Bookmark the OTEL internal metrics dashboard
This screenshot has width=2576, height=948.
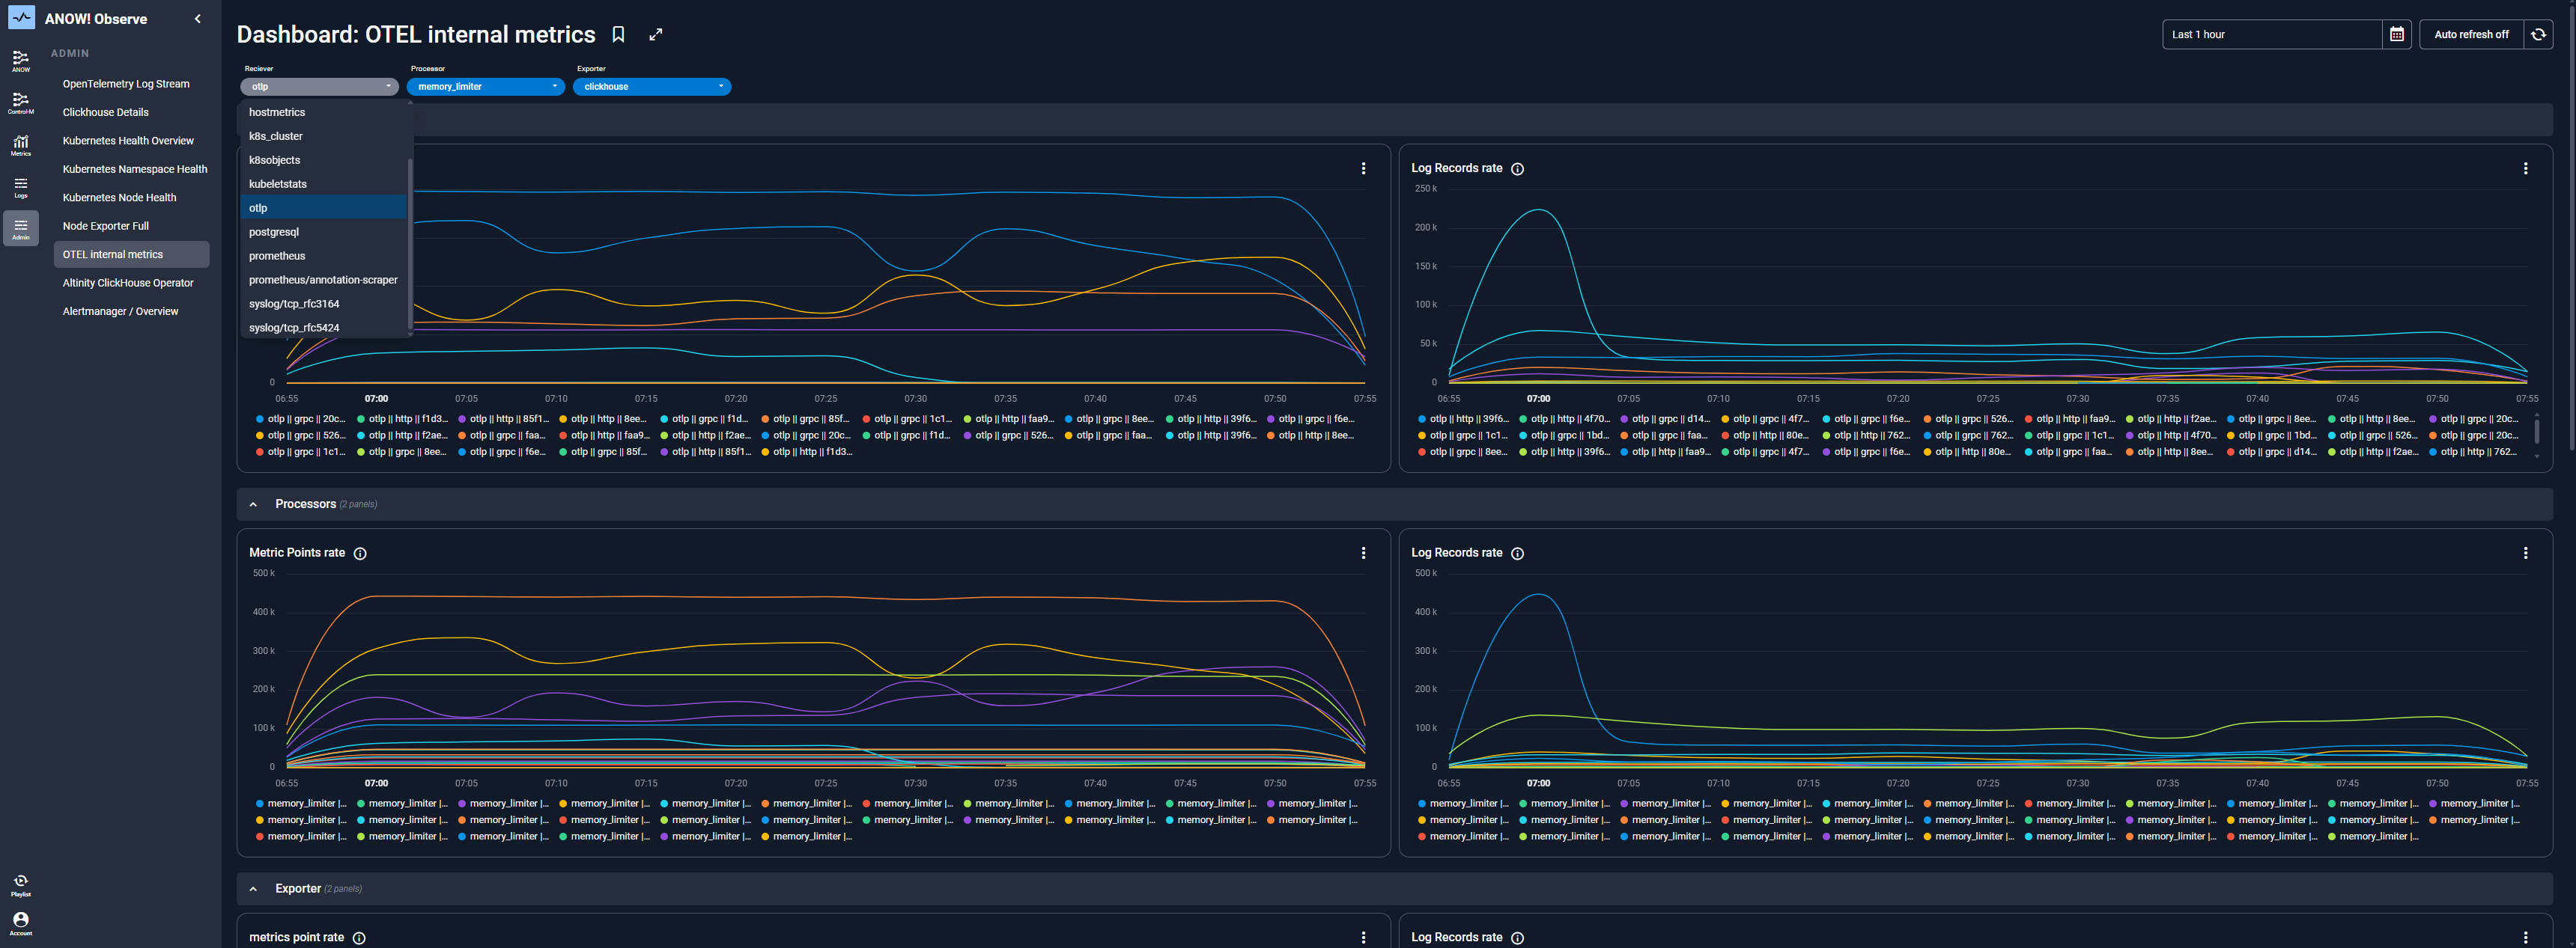click(618, 35)
